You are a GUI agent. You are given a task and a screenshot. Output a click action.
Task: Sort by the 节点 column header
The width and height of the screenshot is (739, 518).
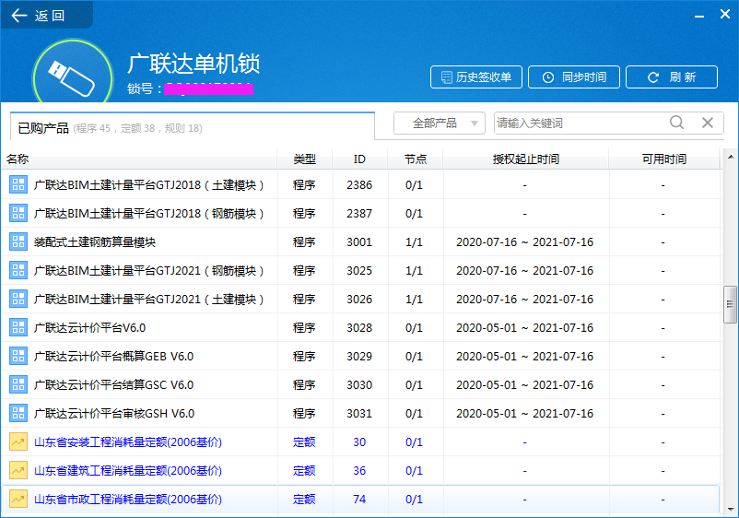pyautogui.click(x=416, y=159)
